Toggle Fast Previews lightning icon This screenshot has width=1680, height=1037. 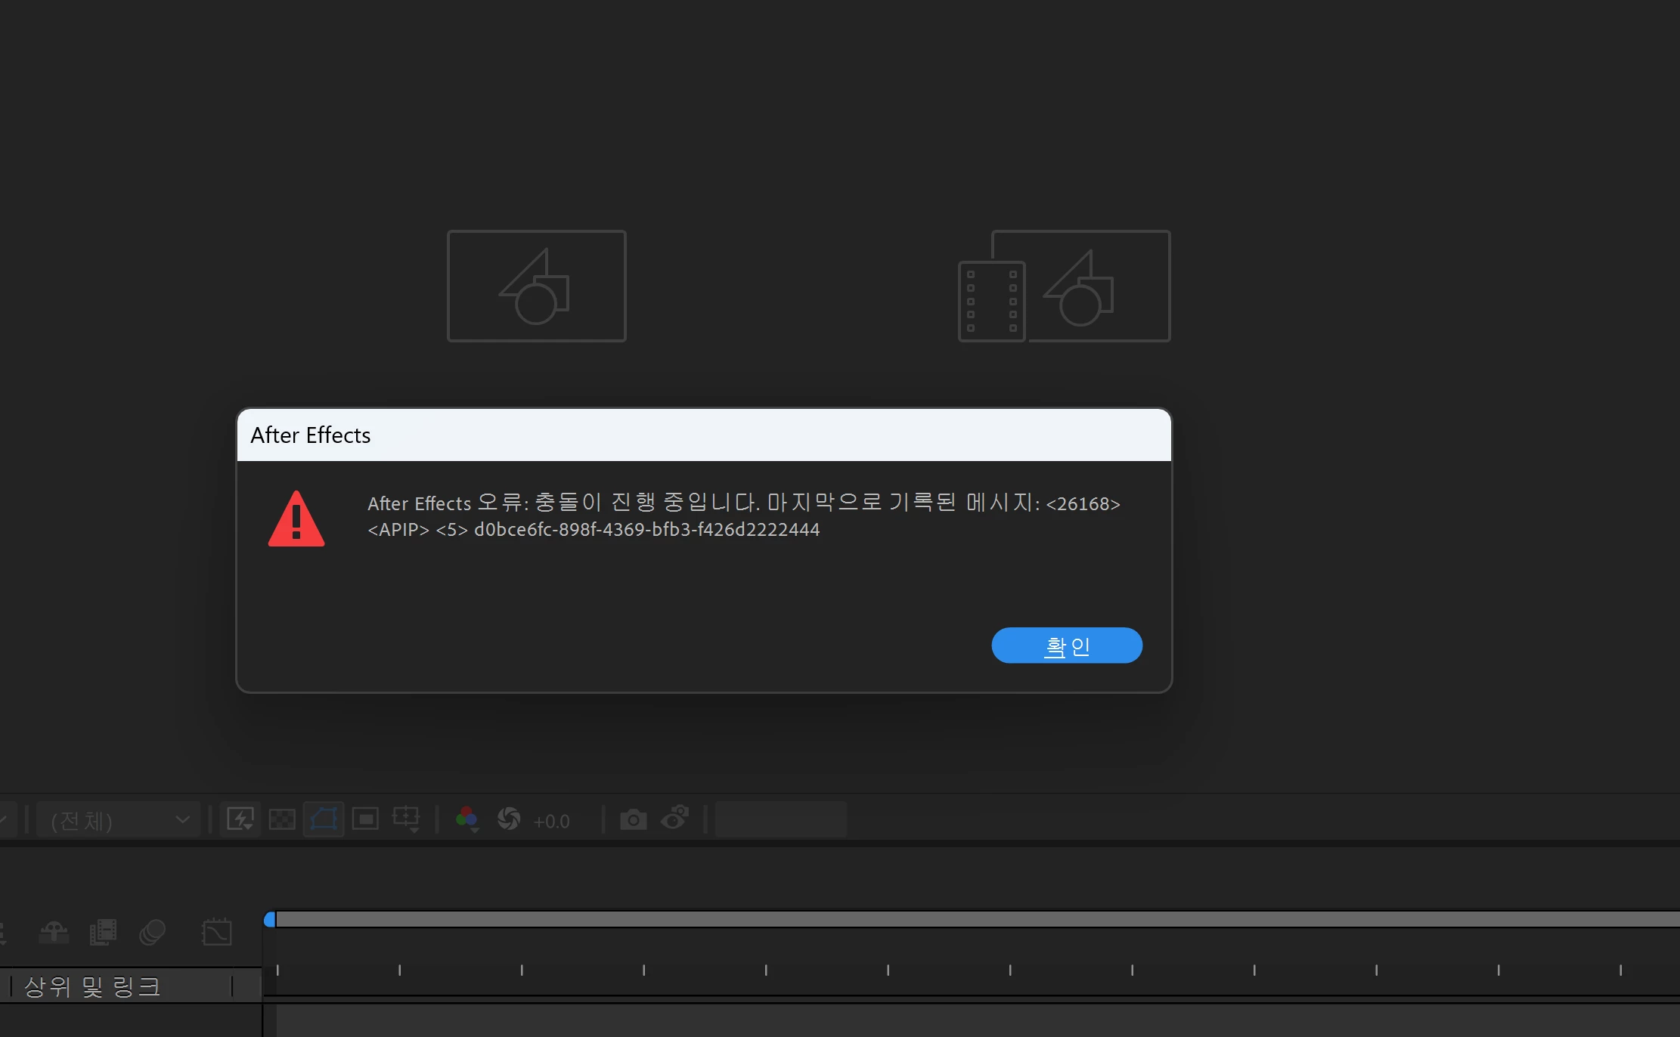click(x=240, y=819)
